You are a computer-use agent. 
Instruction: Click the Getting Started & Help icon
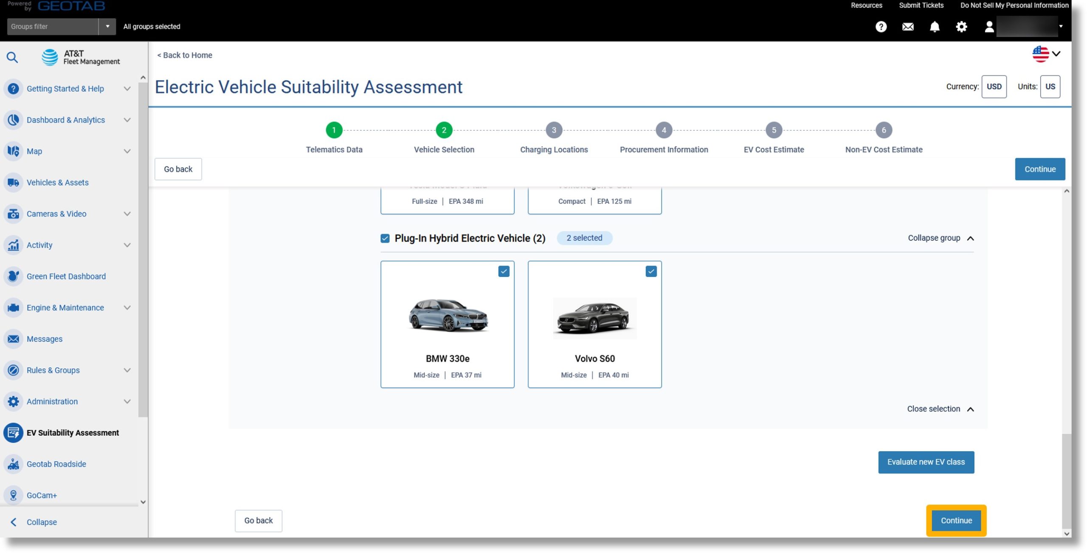[x=13, y=89]
